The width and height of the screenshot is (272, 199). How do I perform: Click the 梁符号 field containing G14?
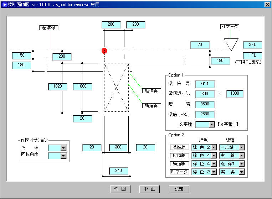[205, 84]
